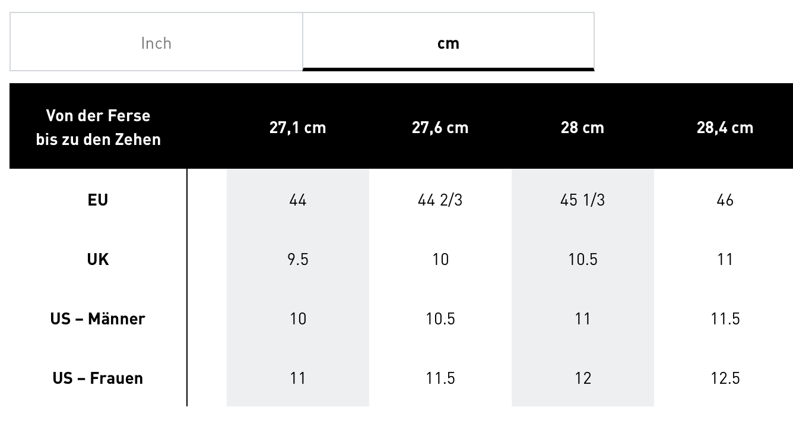Select US – Frauen size 12 cell
Viewport: 793px width, 423px height.
pyautogui.click(x=582, y=378)
